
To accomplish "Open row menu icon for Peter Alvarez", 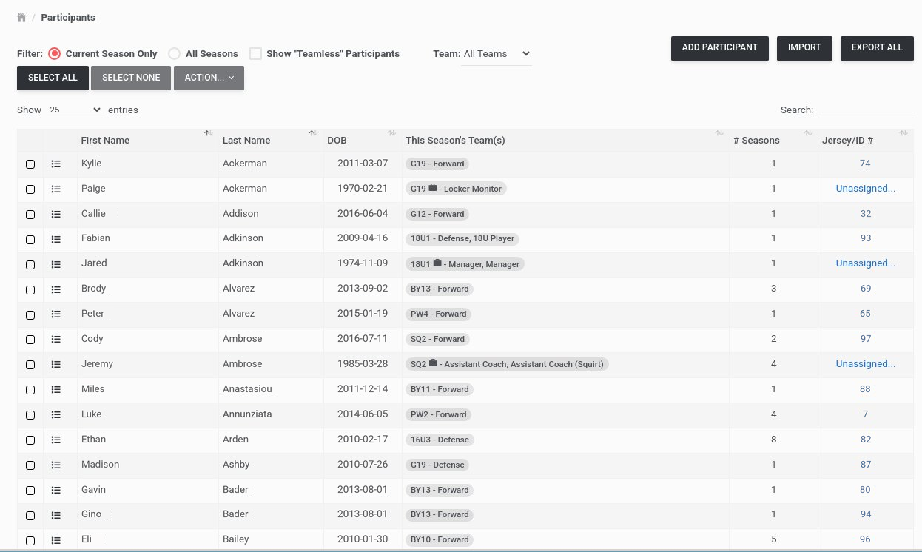I will [55, 314].
